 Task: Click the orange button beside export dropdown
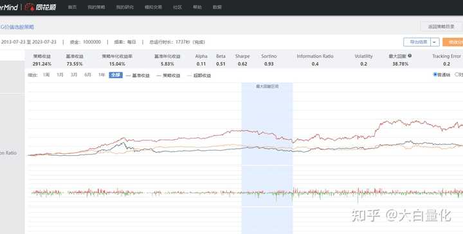453,42
